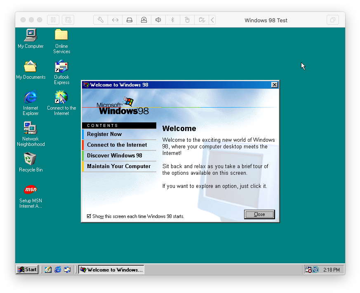Select the Connect to the Internet shortcut
This screenshot has width=360, height=293.
tap(61, 103)
